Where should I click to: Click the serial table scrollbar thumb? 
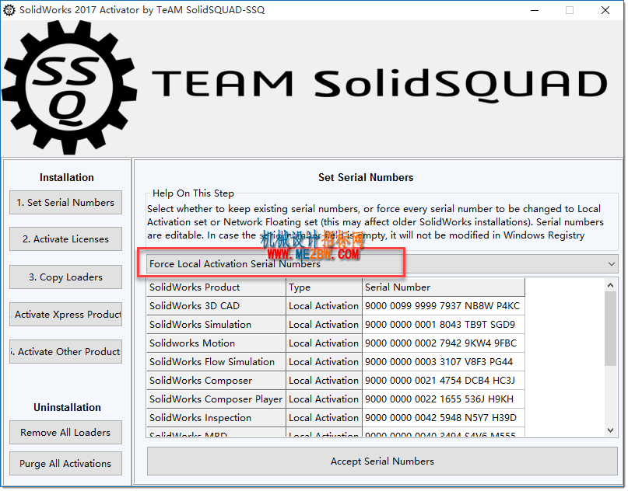[610, 329]
